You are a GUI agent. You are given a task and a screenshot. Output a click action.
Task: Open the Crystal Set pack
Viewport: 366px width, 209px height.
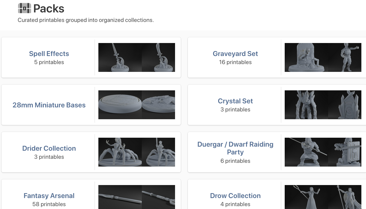pyautogui.click(x=235, y=101)
